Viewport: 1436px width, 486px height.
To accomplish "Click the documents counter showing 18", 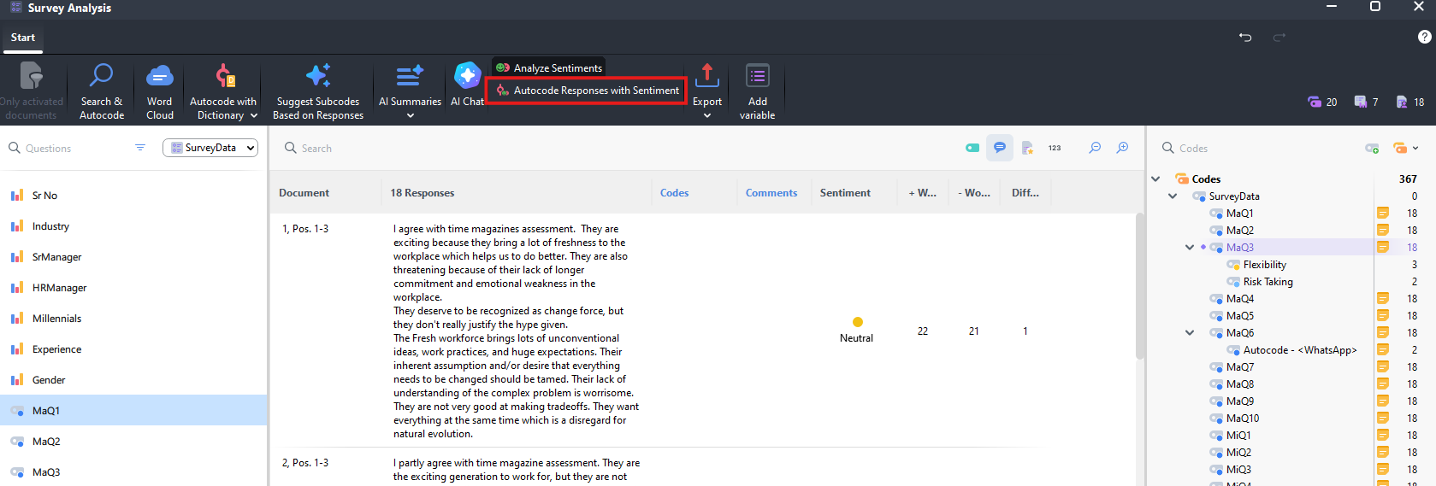I will (1410, 102).
